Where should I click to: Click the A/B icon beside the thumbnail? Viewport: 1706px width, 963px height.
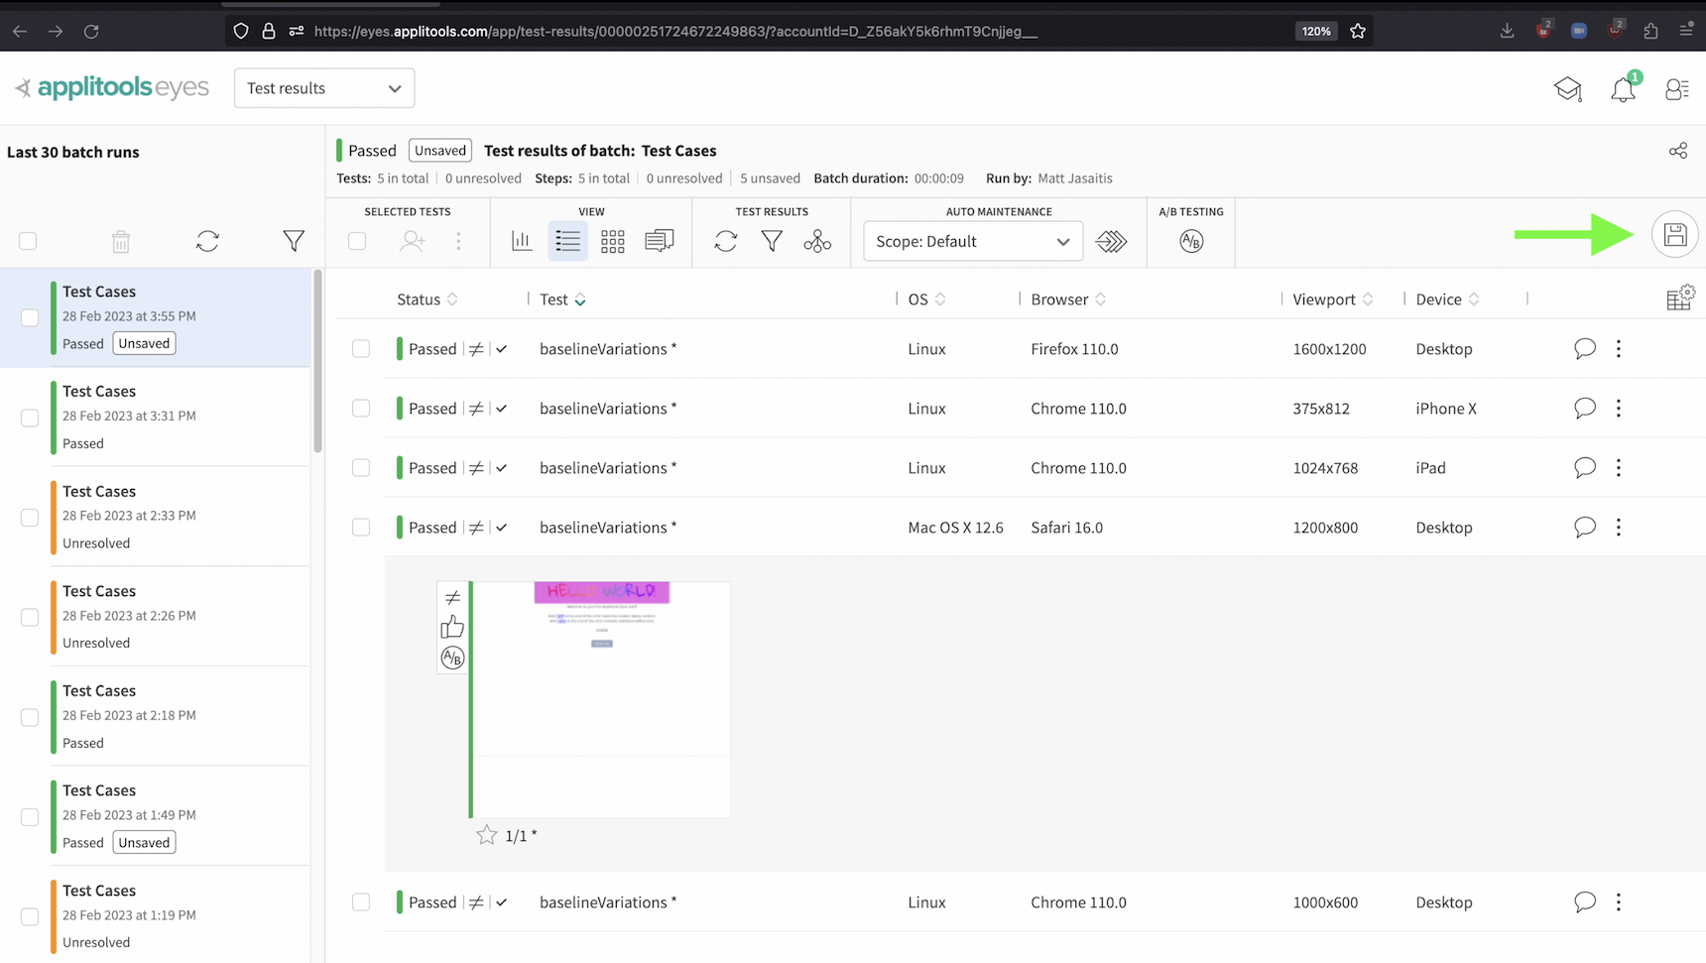pyautogui.click(x=452, y=658)
